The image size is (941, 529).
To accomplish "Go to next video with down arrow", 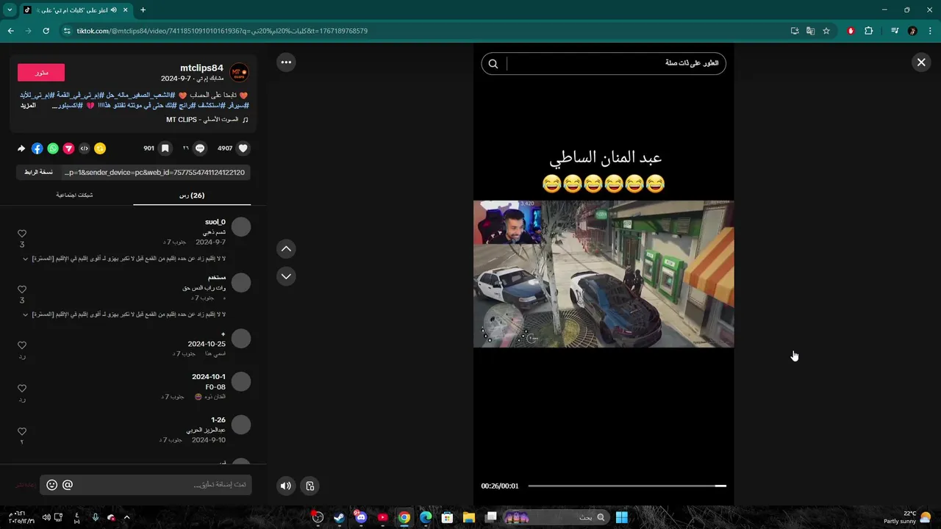I will [286, 276].
